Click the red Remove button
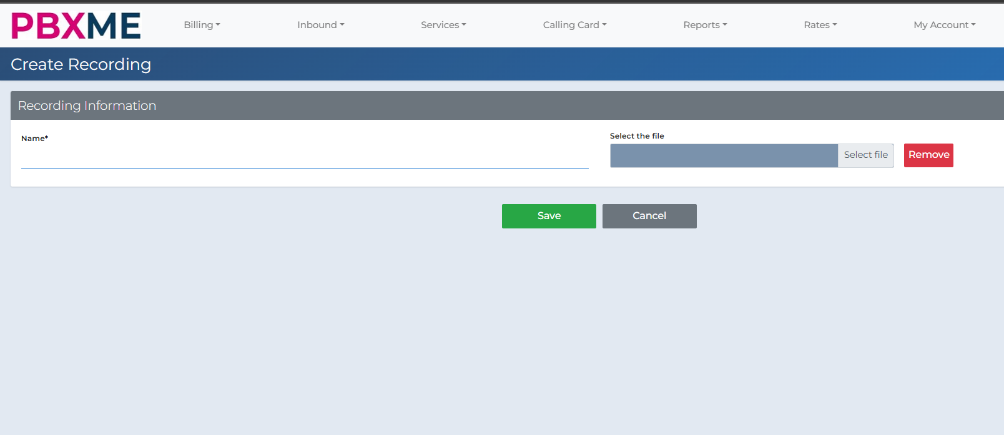The image size is (1004, 435). coord(928,155)
